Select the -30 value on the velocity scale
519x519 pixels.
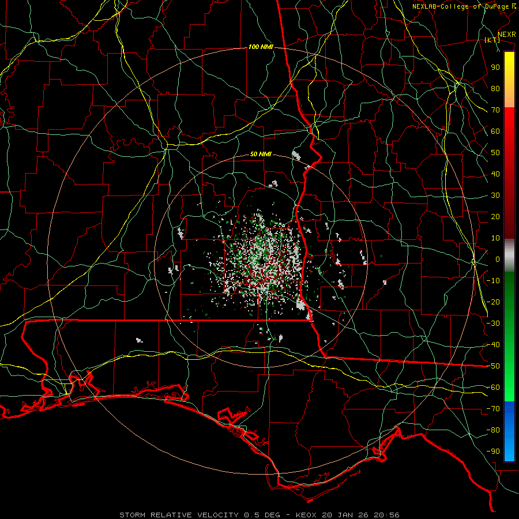(493, 324)
